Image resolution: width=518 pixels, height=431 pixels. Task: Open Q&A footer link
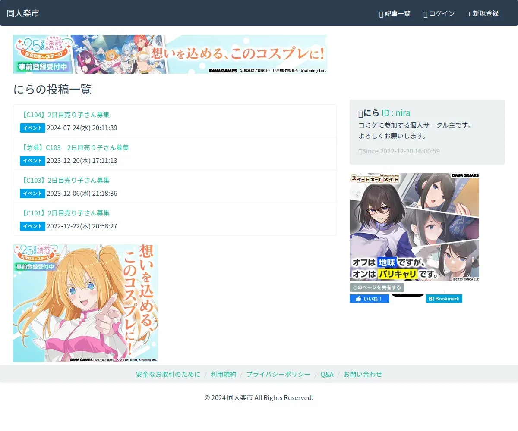[327, 374]
